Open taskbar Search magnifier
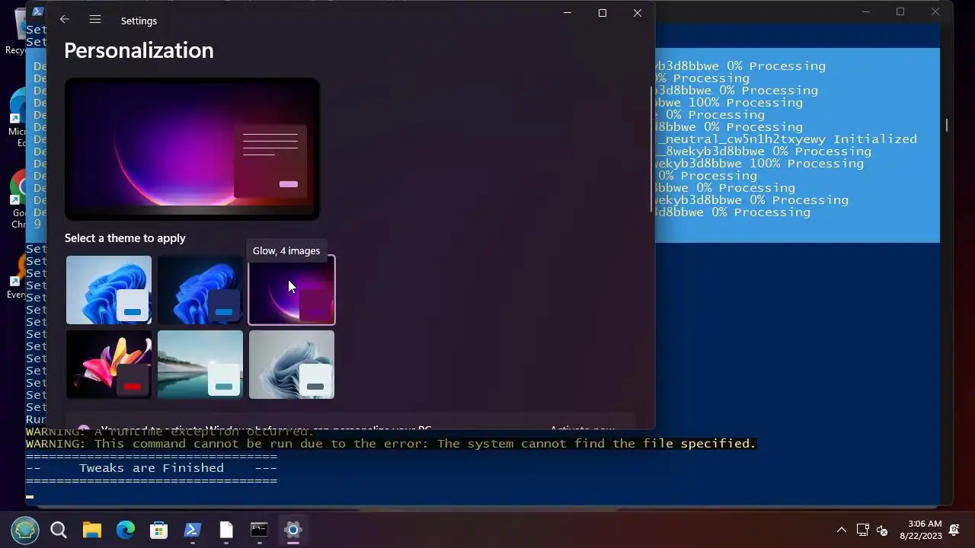 59,530
